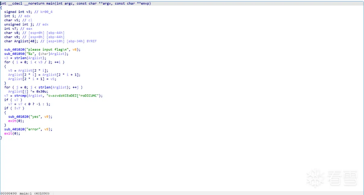
Task: Click the 'int v7; // eax' declaration
Action: [18, 29]
